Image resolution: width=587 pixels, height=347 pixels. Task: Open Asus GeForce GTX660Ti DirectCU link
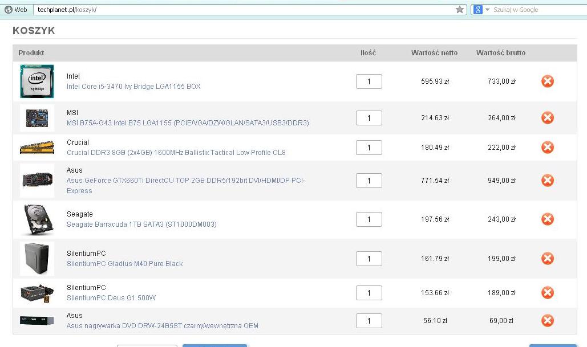point(186,186)
